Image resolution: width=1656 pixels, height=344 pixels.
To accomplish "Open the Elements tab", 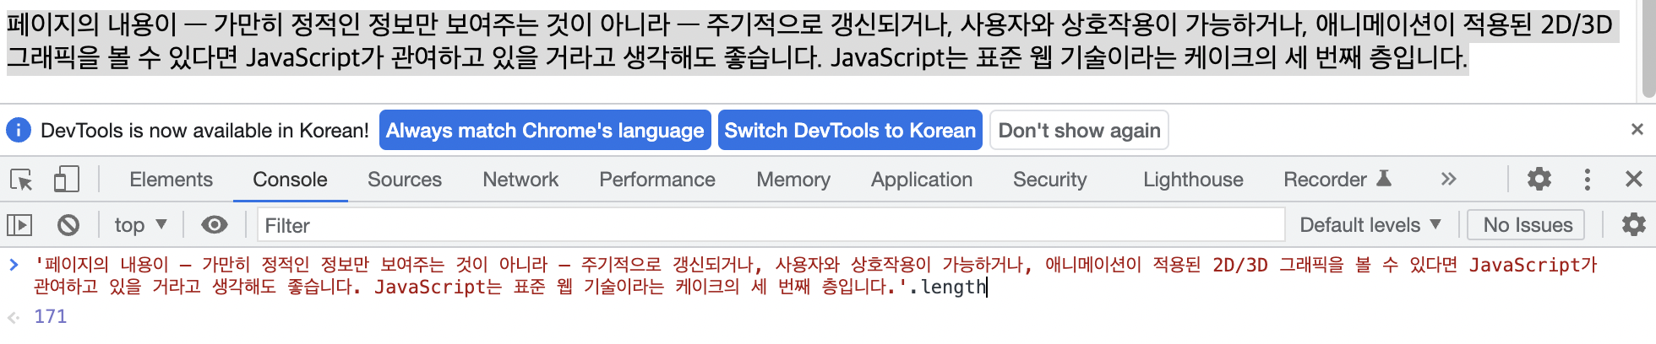I will 171,180.
